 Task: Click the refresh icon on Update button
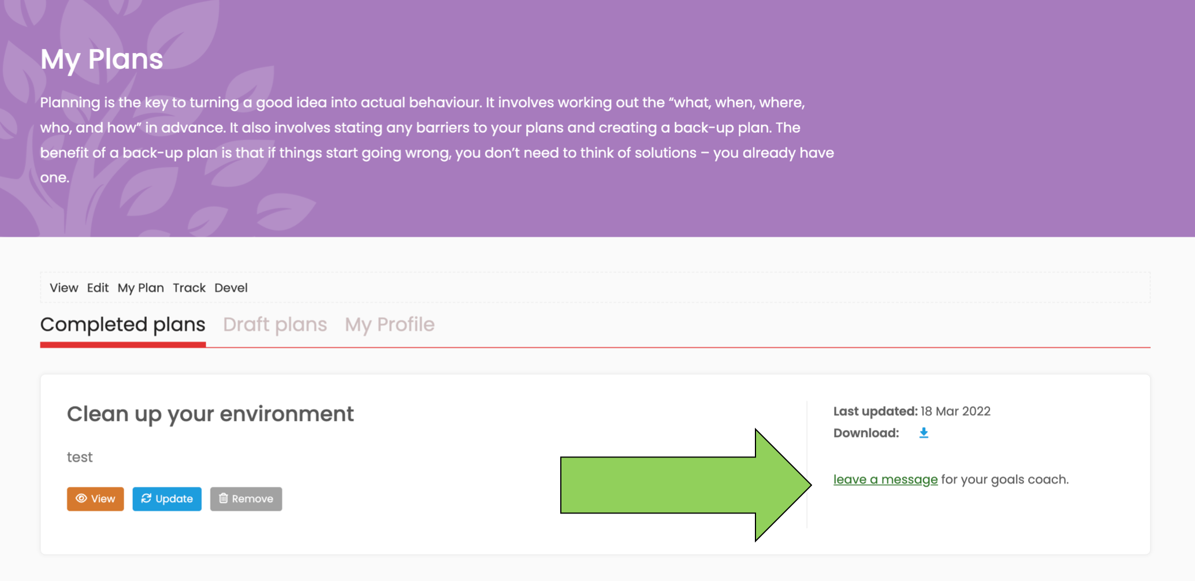146,498
